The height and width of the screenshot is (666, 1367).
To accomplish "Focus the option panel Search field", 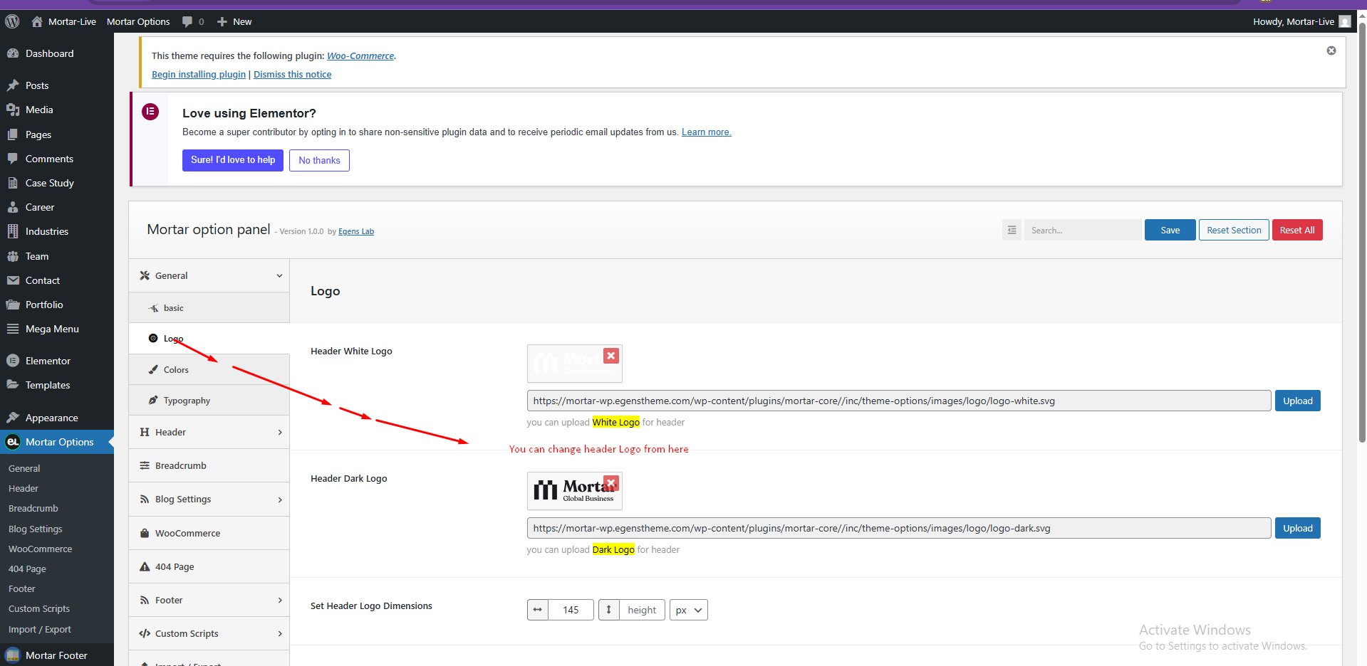I will (1082, 230).
